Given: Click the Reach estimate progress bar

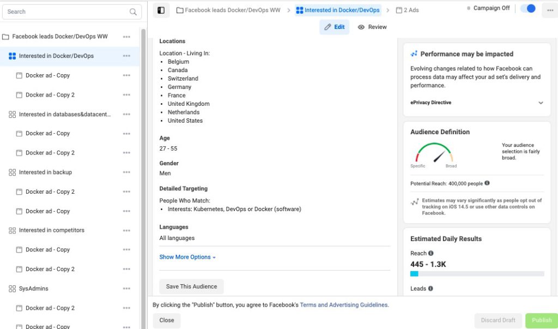Looking at the screenshot, I should (477, 274).
